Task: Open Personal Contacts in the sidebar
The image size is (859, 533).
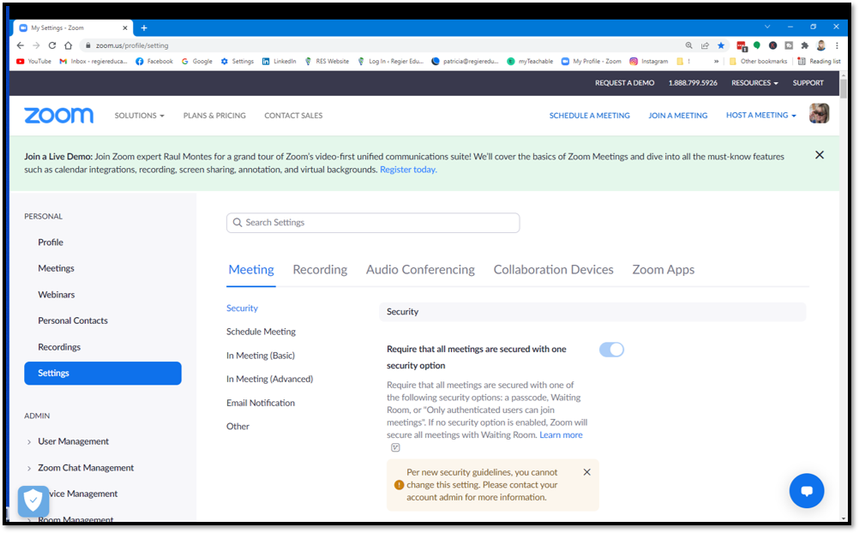Action: [x=73, y=320]
